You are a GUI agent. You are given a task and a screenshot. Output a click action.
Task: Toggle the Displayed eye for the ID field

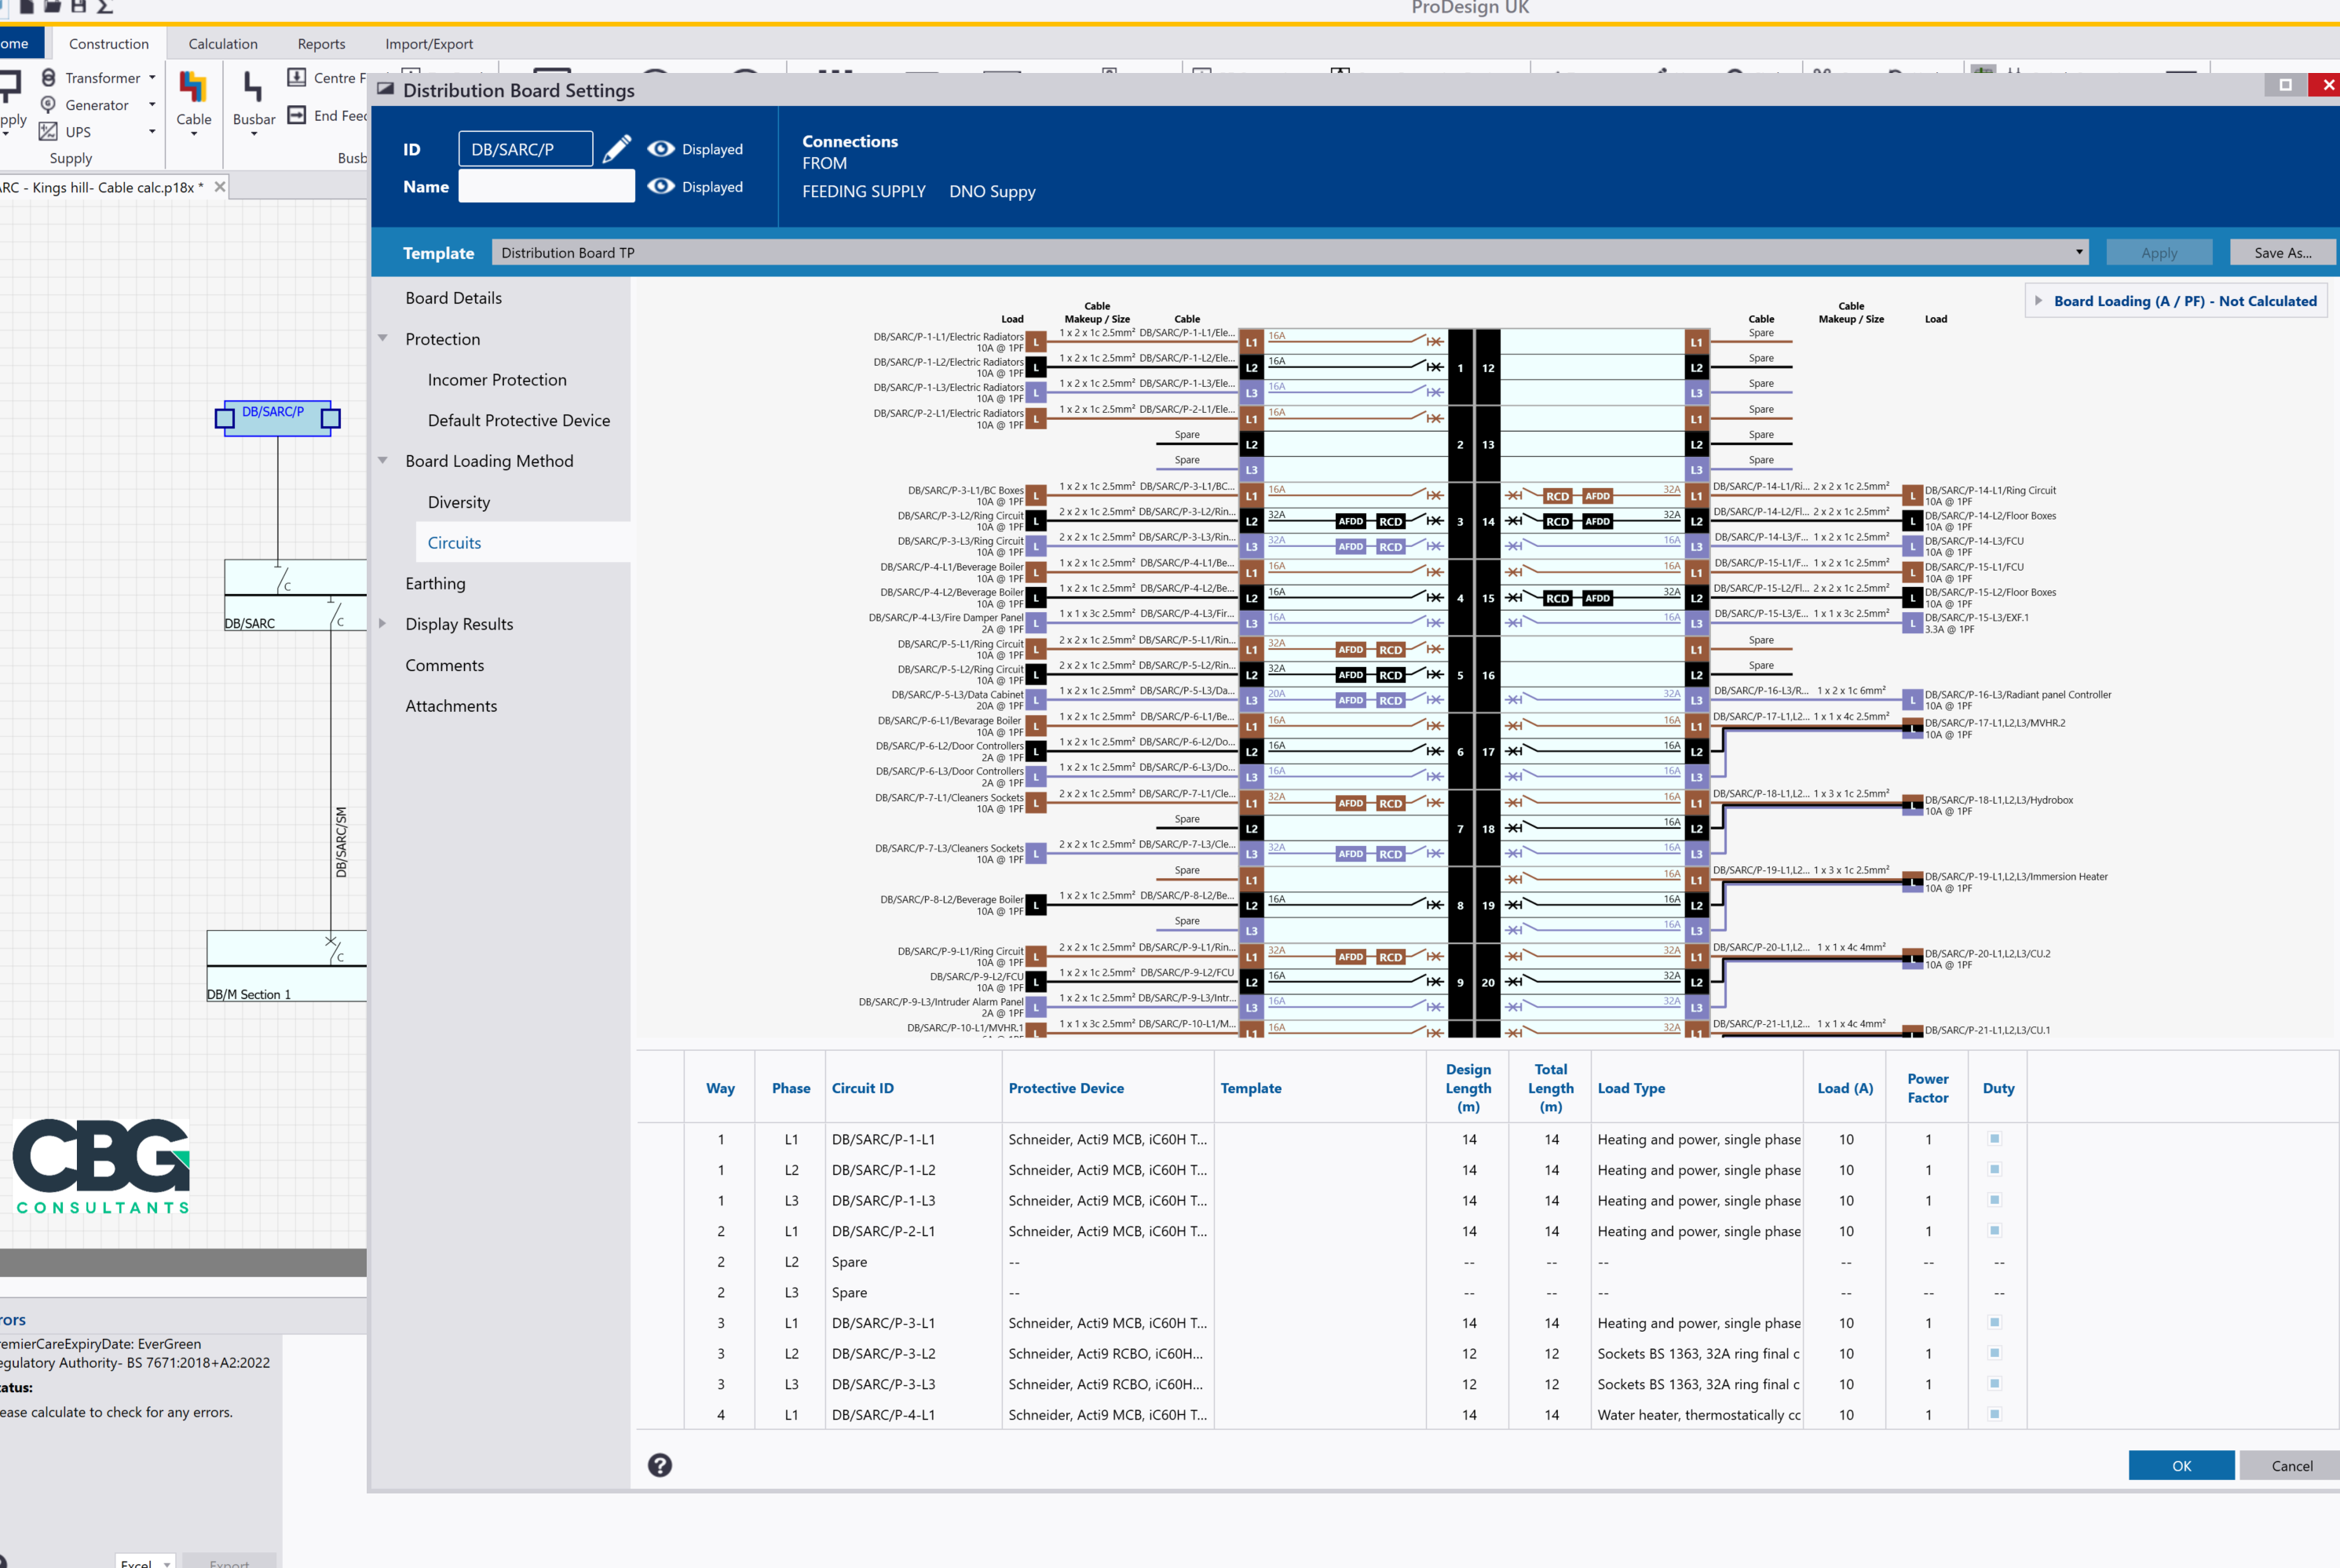point(661,148)
